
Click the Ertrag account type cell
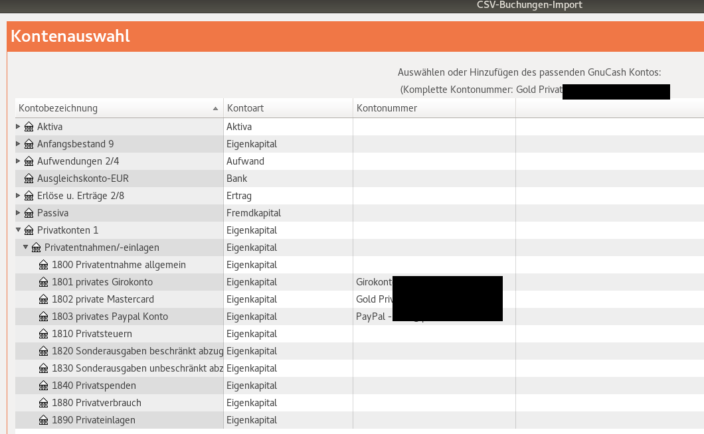pos(288,196)
